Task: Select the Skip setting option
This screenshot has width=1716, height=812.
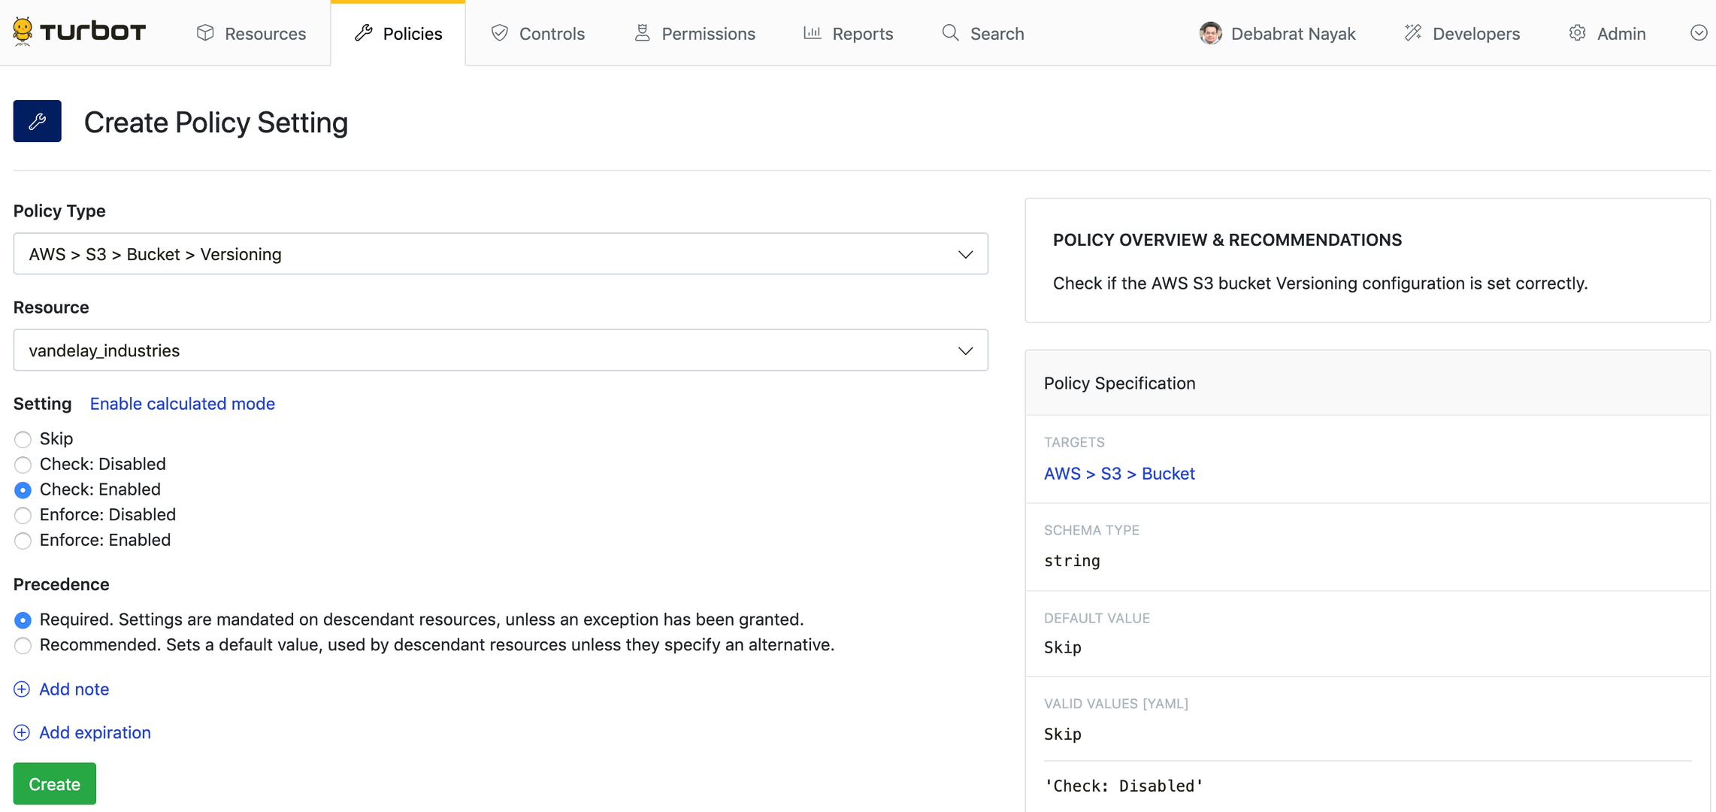Action: 23,439
